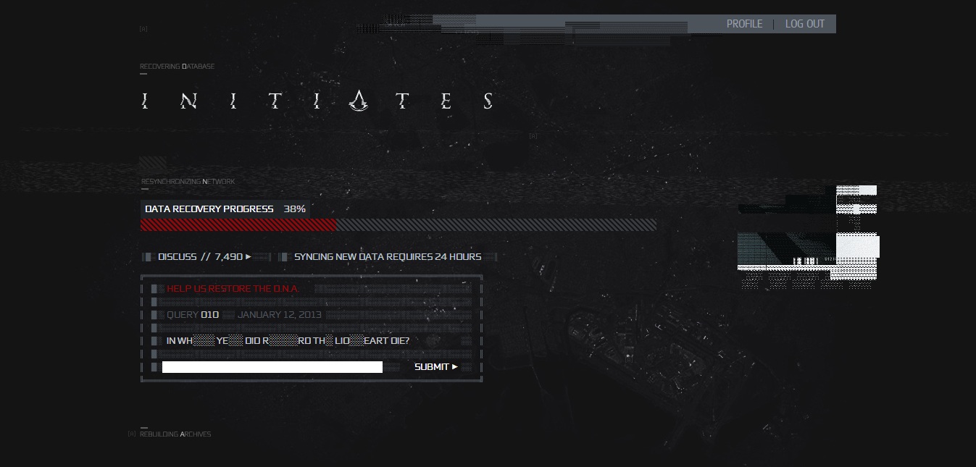Click the DATA RECOVERY PROGRESS 38% label
976x467 pixels.
pyautogui.click(x=225, y=209)
